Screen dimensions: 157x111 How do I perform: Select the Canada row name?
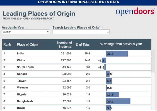point(22,74)
